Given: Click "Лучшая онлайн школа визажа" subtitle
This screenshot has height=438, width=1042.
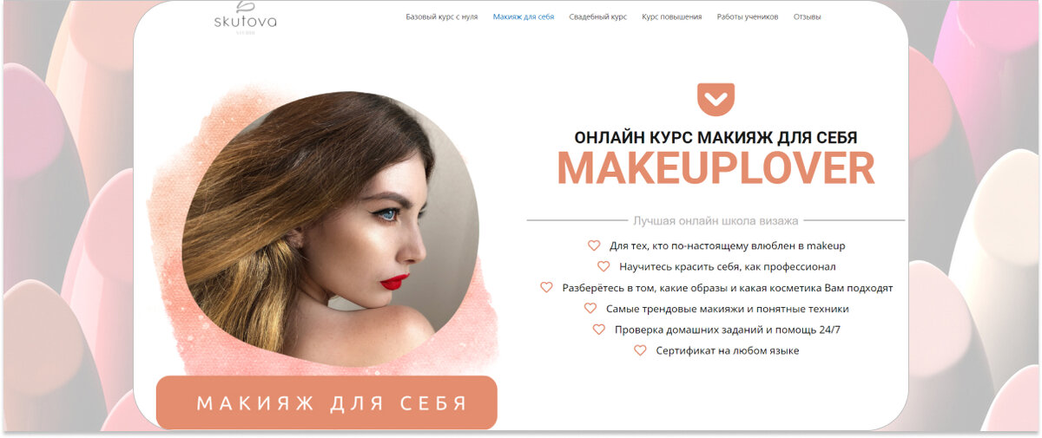Looking at the screenshot, I should [x=716, y=221].
